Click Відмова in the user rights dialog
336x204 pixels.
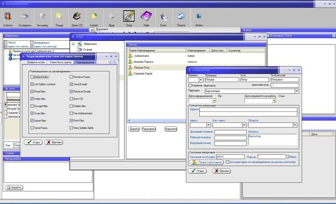[x=54, y=142]
